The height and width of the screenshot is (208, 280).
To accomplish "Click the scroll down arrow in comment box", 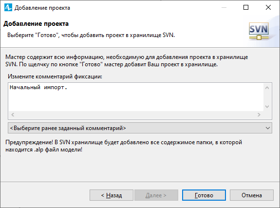I will tap(267, 107).
